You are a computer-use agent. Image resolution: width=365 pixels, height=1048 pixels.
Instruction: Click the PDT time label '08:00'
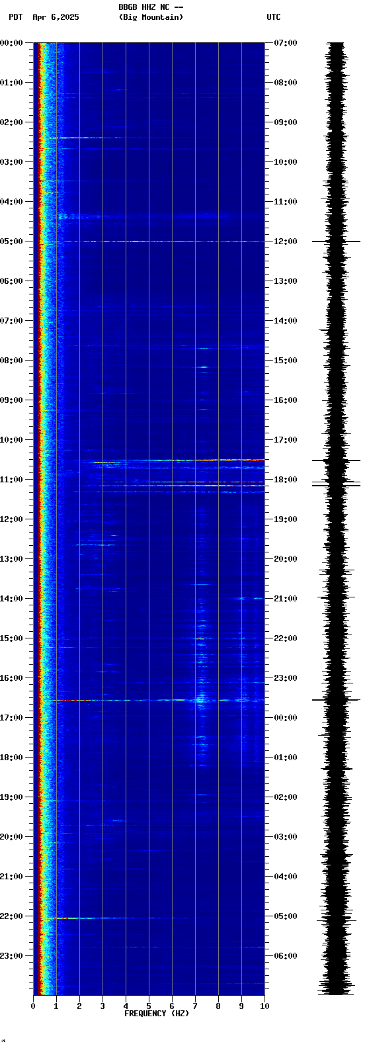click(x=11, y=361)
